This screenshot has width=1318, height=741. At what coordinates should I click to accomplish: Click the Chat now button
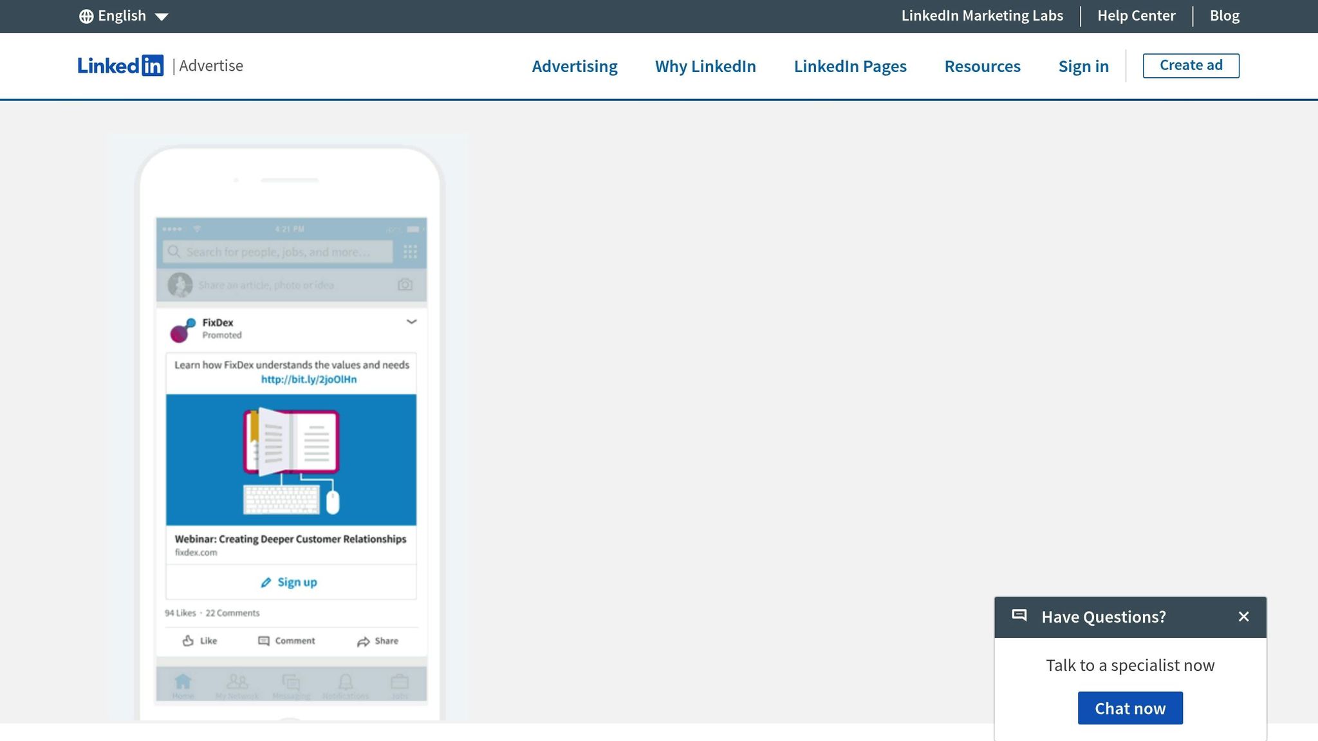pyautogui.click(x=1130, y=708)
